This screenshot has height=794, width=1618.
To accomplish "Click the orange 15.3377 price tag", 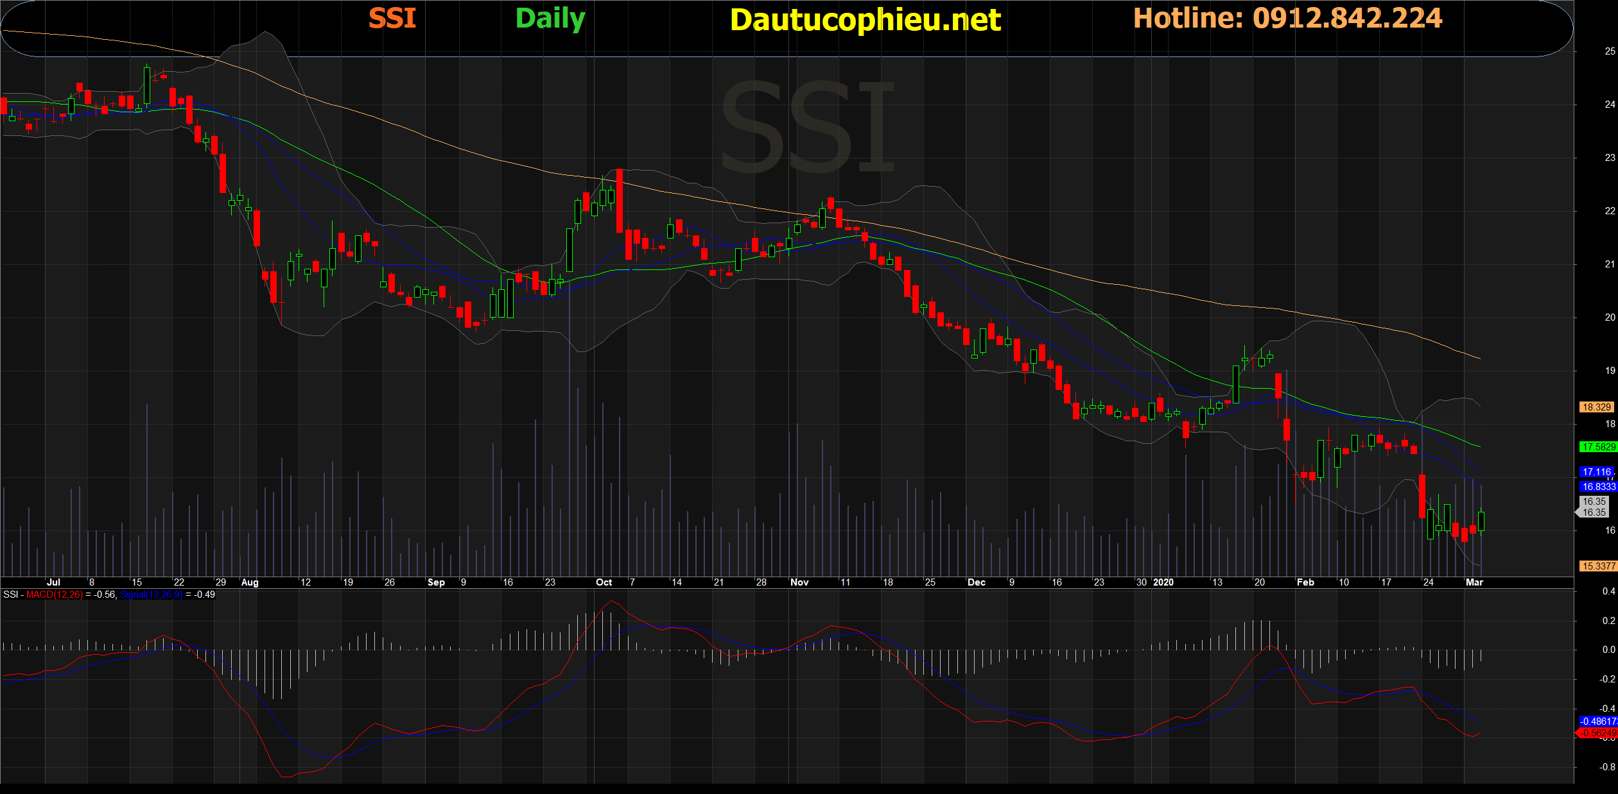I will pos(1597,566).
